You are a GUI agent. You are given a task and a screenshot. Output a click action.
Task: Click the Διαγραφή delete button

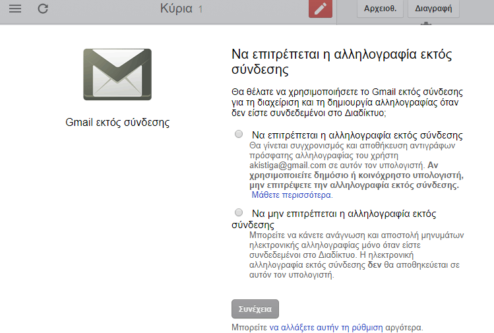click(433, 9)
